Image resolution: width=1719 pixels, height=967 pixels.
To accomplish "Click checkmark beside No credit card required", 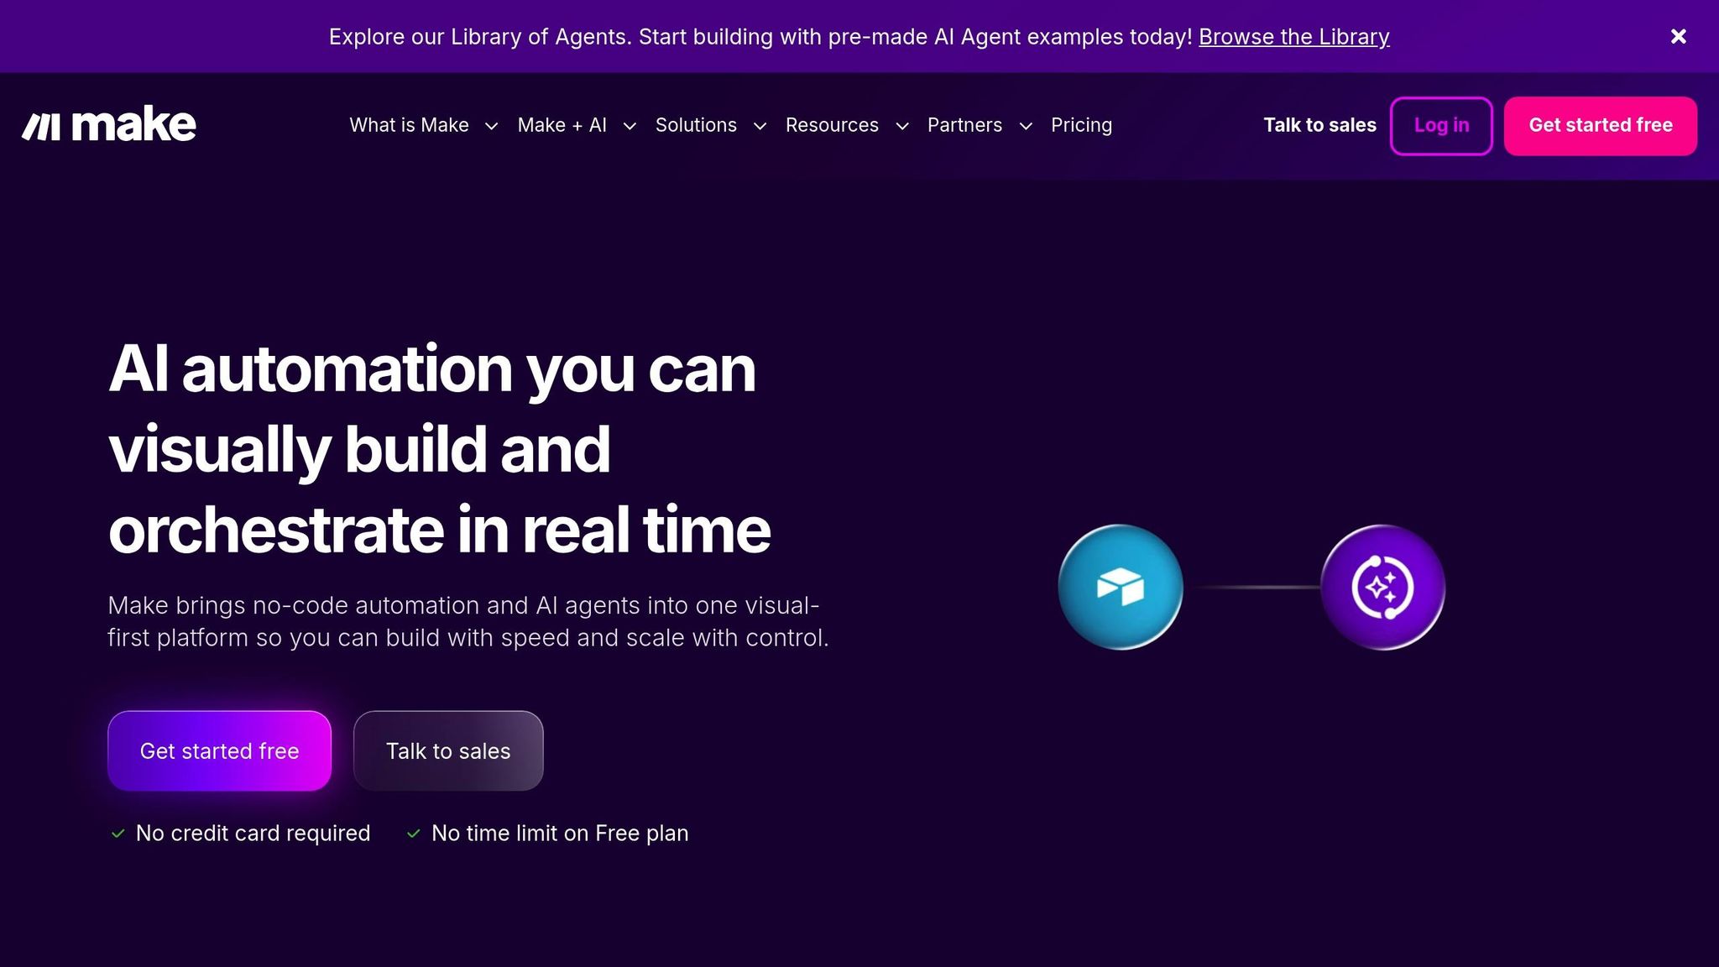I will click(118, 834).
